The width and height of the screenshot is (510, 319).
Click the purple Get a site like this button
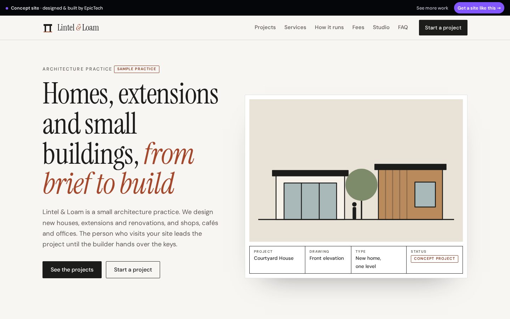(479, 8)
